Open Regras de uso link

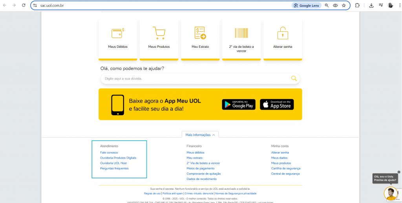pyautogui.click(x=152, y=194)
